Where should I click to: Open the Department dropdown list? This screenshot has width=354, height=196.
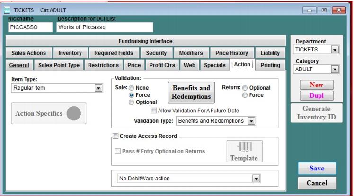(335, 50)
